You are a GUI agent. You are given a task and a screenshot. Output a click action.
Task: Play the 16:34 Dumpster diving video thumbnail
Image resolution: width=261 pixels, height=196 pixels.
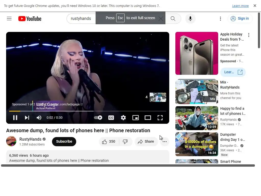click(x=197, y=144)
